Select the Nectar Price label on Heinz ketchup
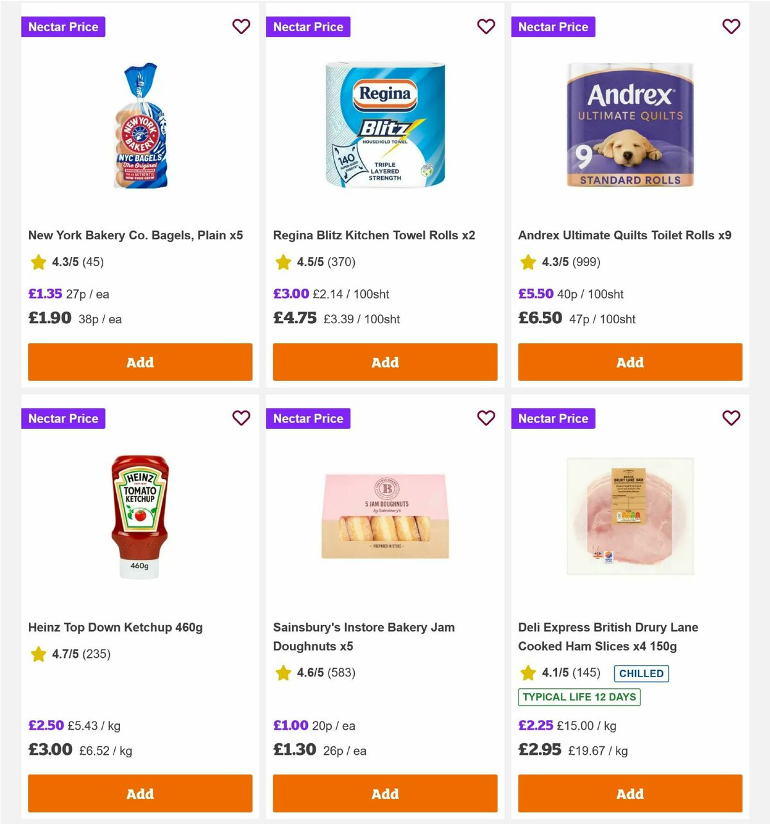Screen dimensions: 770x824 63,418
